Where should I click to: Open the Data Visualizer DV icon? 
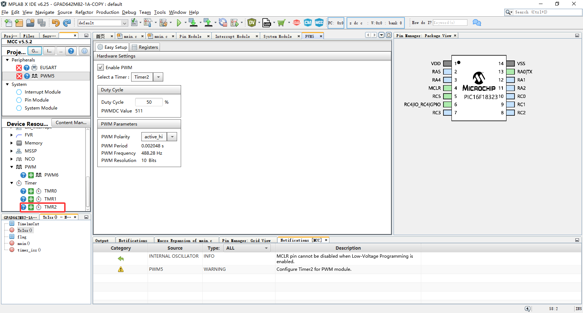point(252,23)
